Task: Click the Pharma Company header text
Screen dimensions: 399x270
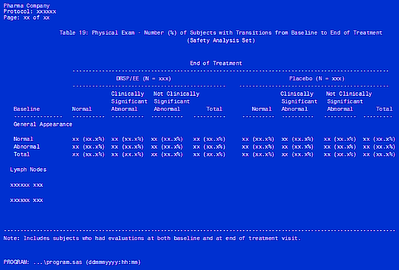Action: tap(26, 6)
